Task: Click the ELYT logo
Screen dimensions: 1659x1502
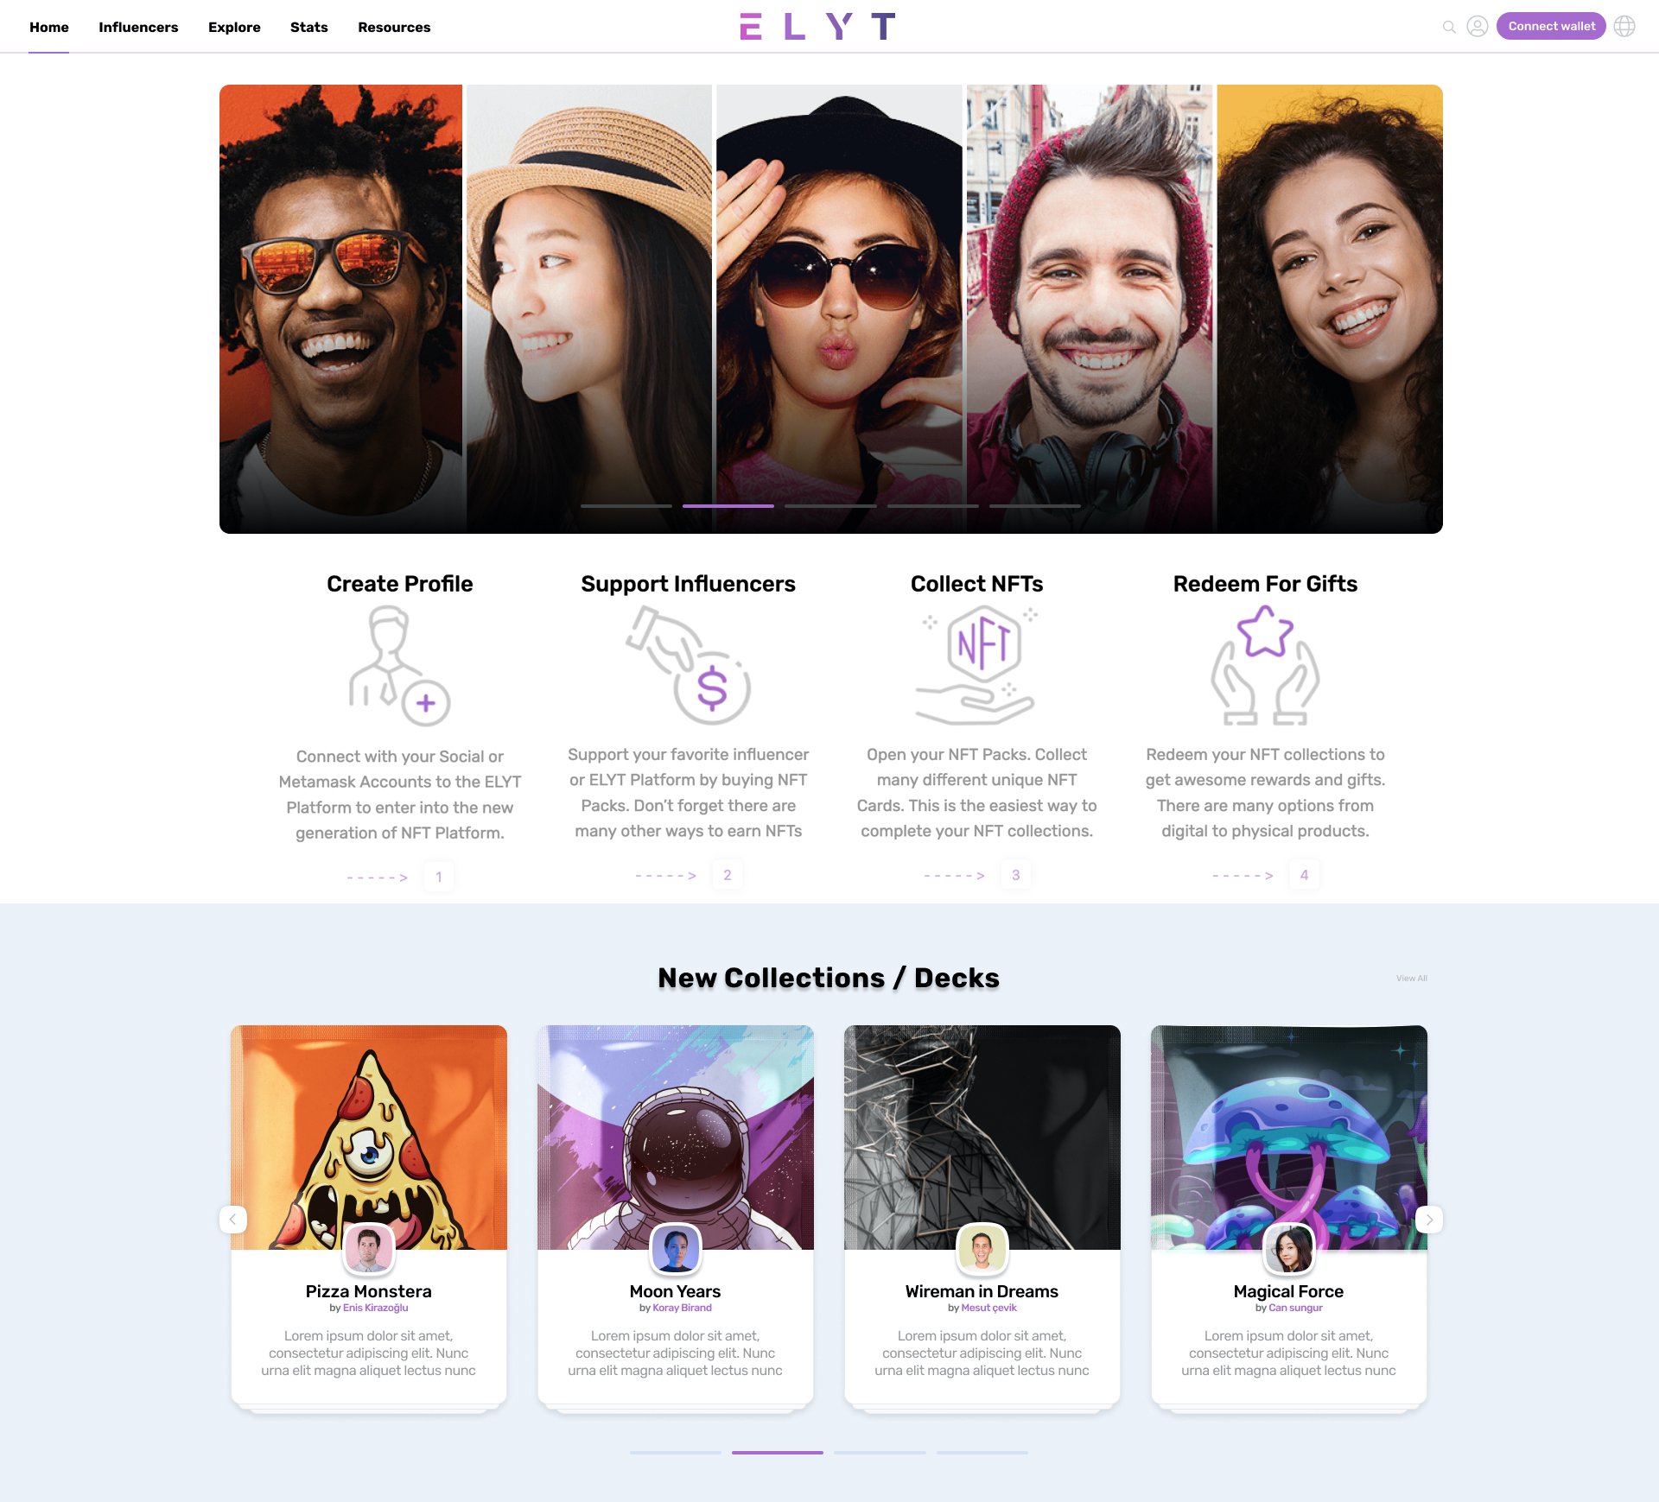Action: pos(817,27)
